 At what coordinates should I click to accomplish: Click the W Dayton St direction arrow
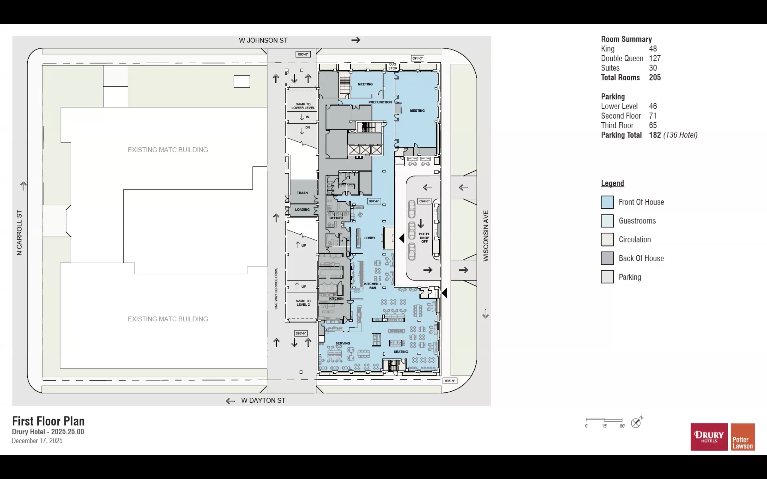coord(230,401)
